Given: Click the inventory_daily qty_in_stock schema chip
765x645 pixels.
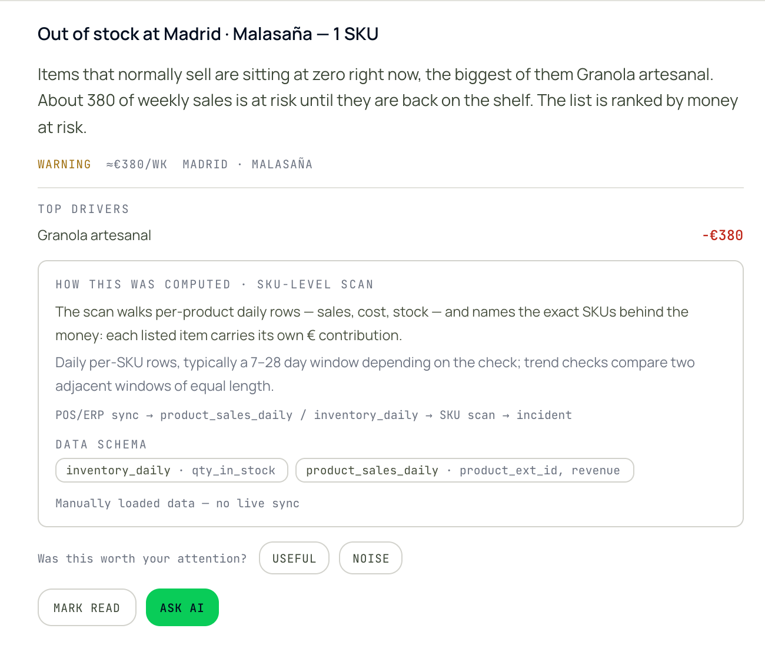Looking at the screenshot, I should (171, 470).
